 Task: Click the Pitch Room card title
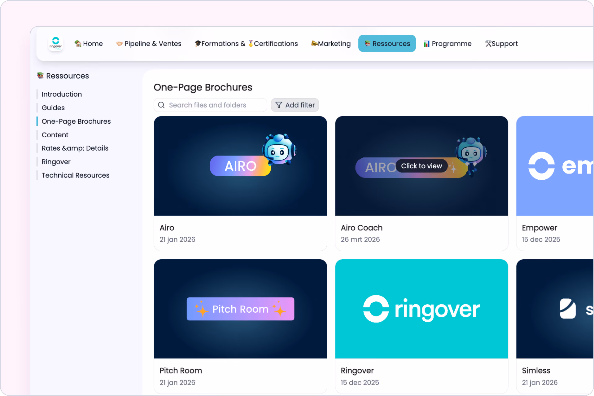181,371
